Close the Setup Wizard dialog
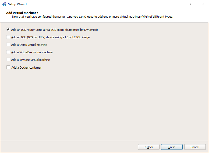The width and height of the screenshot is (209, 153). (203, 4)
